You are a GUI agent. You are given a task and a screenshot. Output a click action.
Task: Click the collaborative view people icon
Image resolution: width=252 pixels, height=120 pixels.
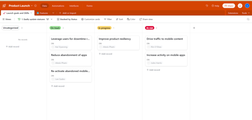point(48,19)
